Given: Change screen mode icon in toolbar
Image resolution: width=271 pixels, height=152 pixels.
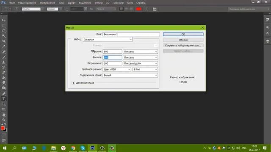Looking at the screenshot, I should click(x=4, y=141).
